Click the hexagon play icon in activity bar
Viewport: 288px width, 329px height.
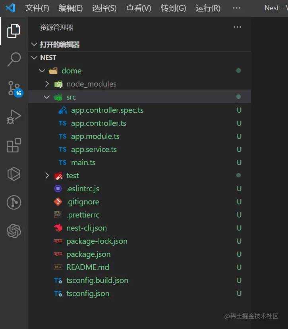point(14,174)
